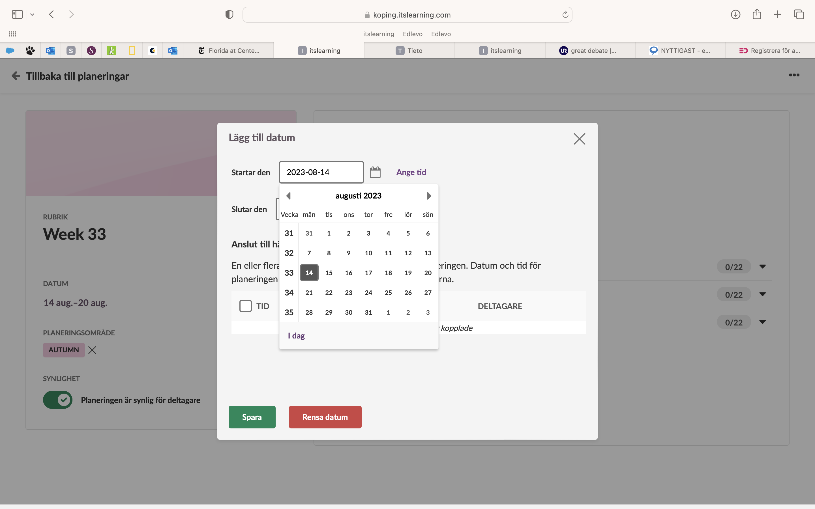The width and height of the screenshot is (815, 509).
Task: Toggle planning visibility for participants
Action: (x=58, y=400)
